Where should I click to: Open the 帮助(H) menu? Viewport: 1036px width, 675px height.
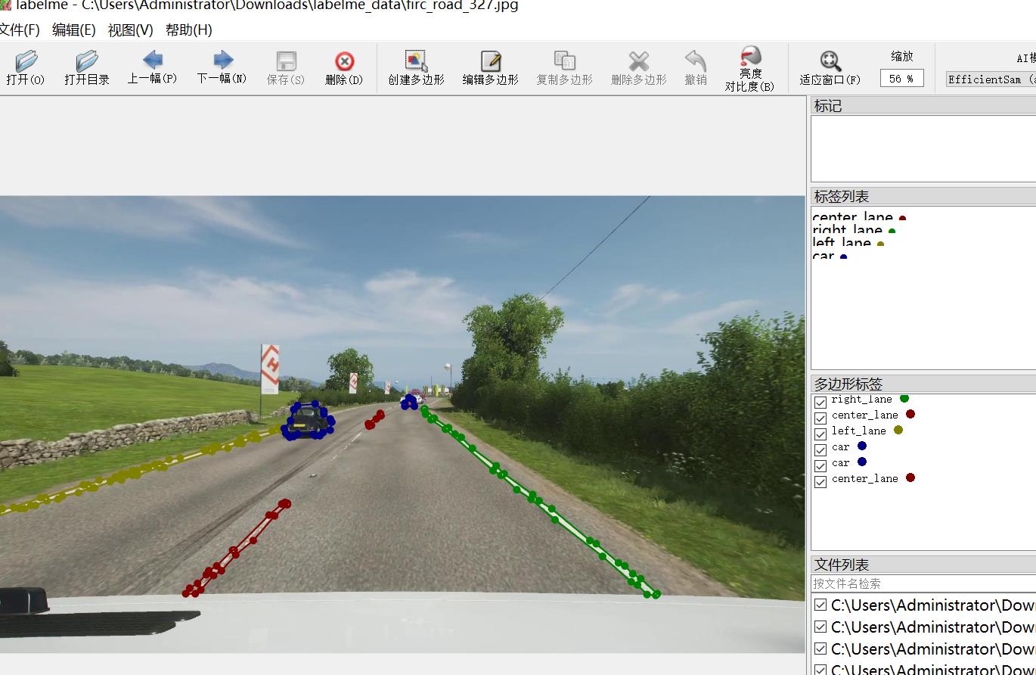point(188,30)
